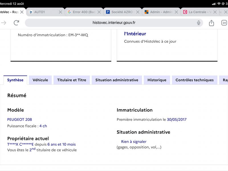Click the owner name T****X C******E

(21, 144)
